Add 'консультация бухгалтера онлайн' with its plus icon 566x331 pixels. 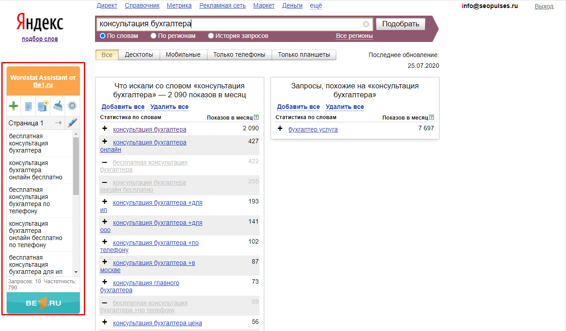[x=105, y=141]
